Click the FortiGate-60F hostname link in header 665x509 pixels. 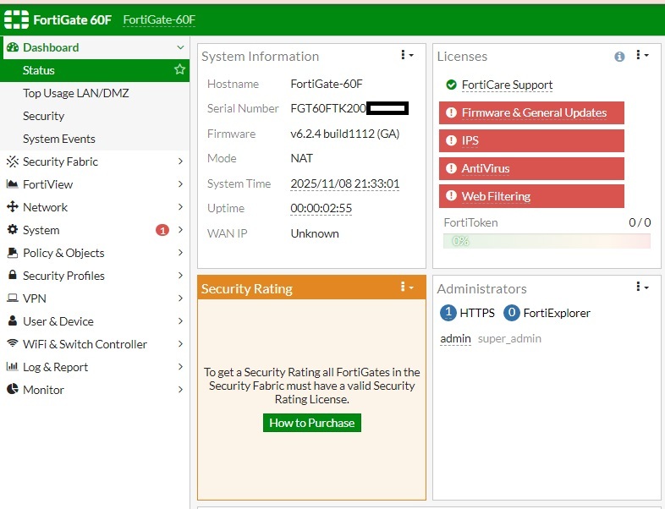click(159, 19)
